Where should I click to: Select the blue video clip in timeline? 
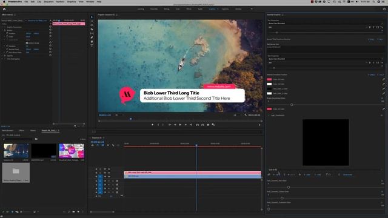click(x=192, y=176)
